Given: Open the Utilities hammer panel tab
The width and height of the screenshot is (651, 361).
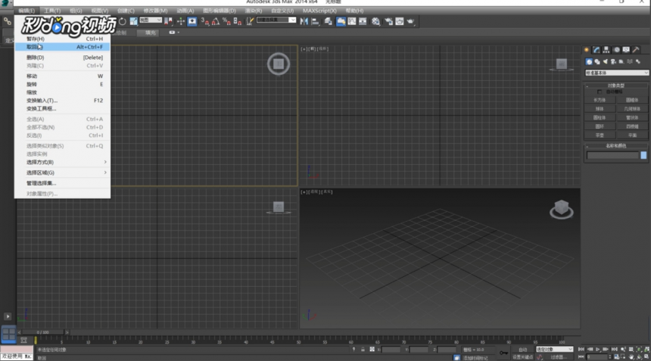Looking at the screenshot, I should (x=636, y=50).
